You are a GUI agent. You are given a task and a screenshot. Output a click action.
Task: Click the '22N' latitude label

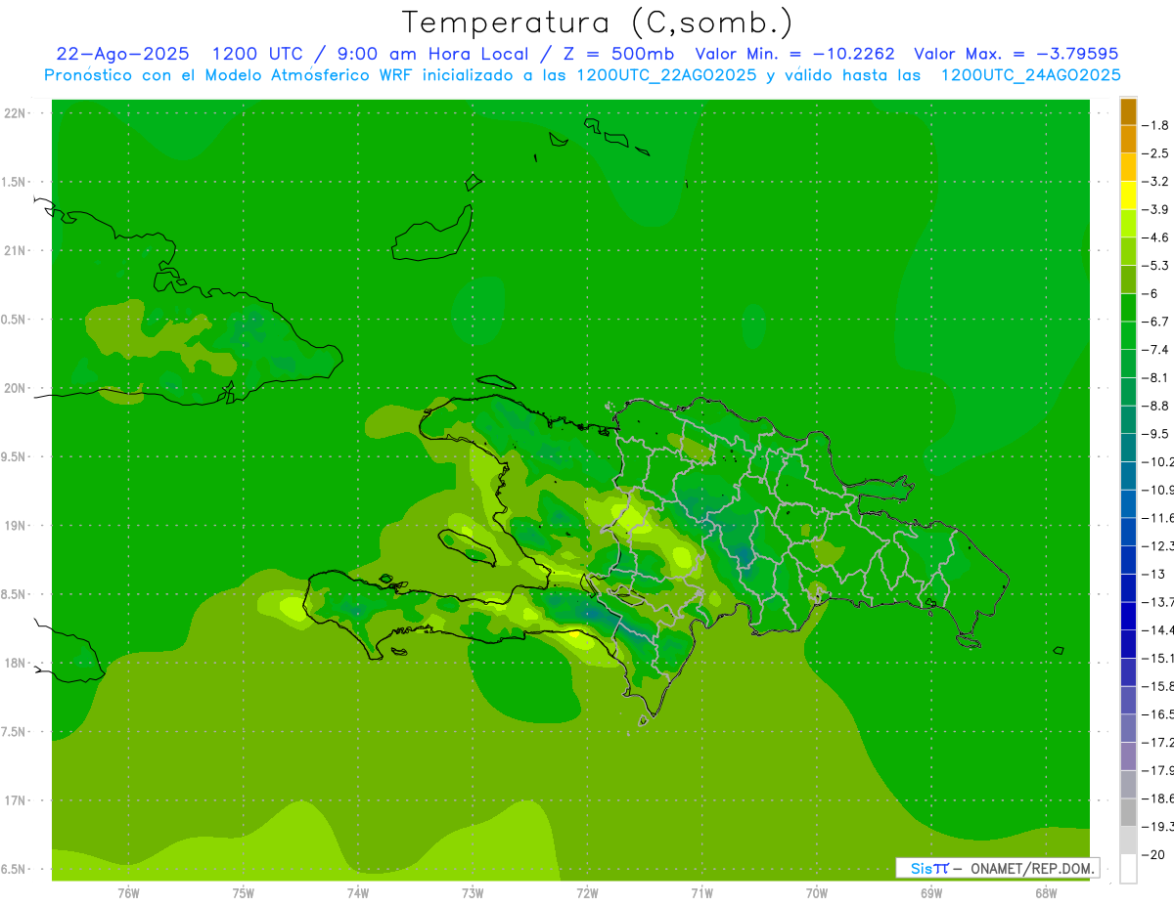[x=15, y=113]
